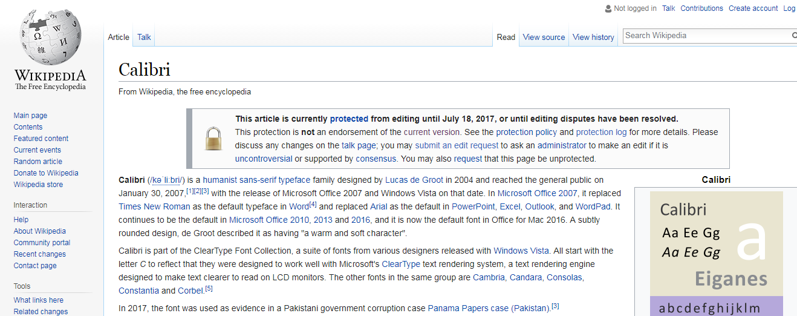Click in the Search Wikipedia field
Viewport: 797px width, 316px height.
(706, 36)
